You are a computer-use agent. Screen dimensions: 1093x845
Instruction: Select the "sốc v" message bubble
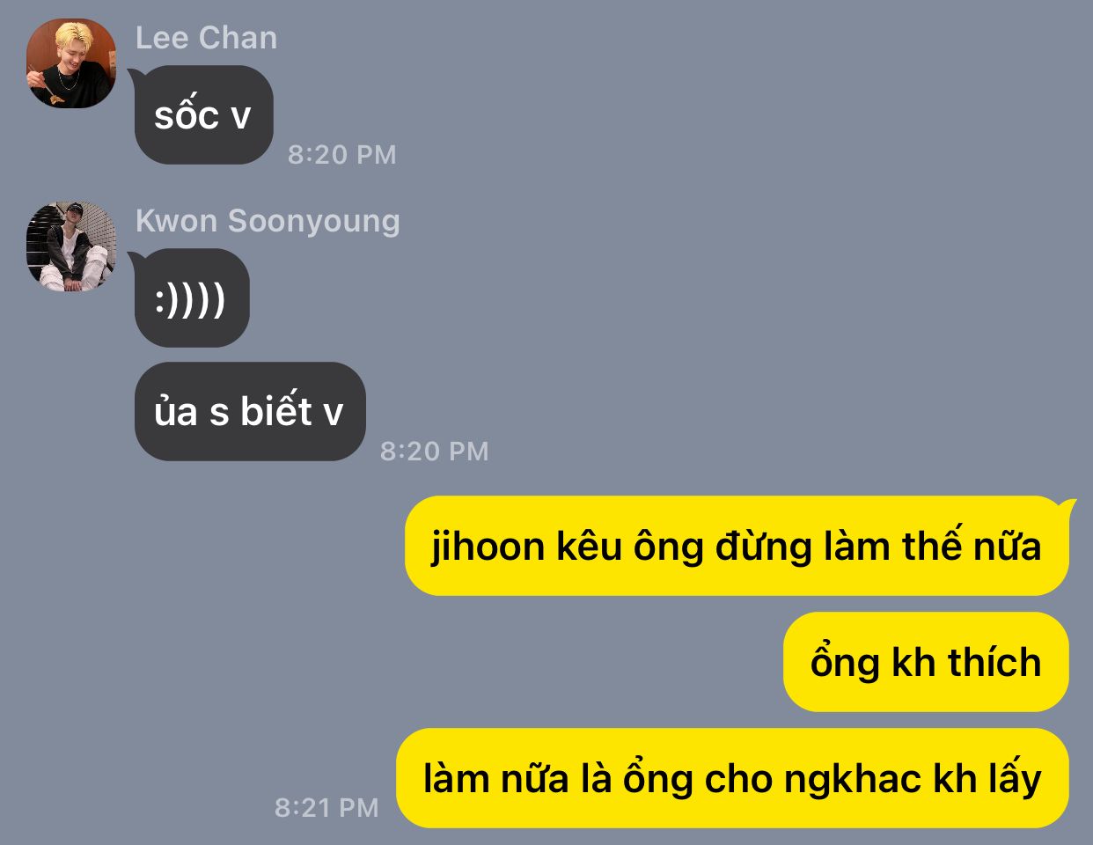click(x=203, y=115)
